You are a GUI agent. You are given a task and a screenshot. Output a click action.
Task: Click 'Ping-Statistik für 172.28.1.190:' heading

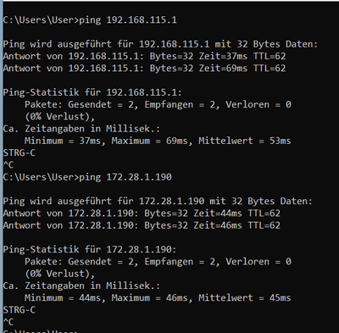pyautogui.click(x=90, y=249)
